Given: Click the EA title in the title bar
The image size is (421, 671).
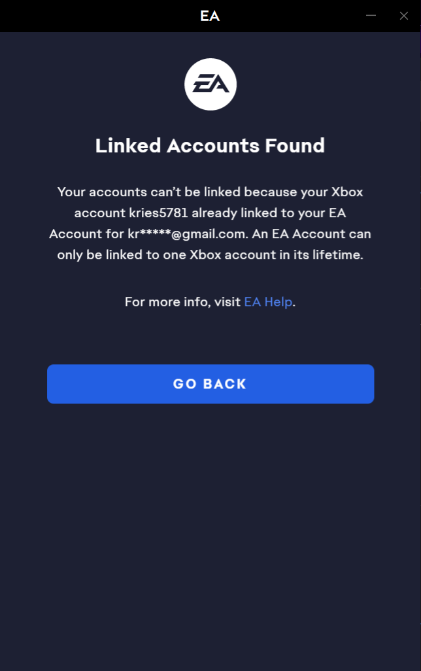Looking at the screenshot, I should tap(210, 16).
